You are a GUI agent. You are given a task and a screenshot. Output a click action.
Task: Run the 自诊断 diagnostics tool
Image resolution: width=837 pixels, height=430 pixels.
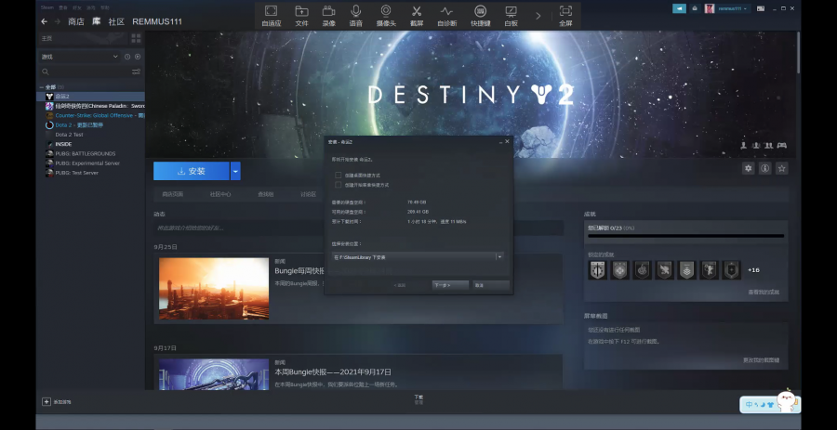(446, 16)
